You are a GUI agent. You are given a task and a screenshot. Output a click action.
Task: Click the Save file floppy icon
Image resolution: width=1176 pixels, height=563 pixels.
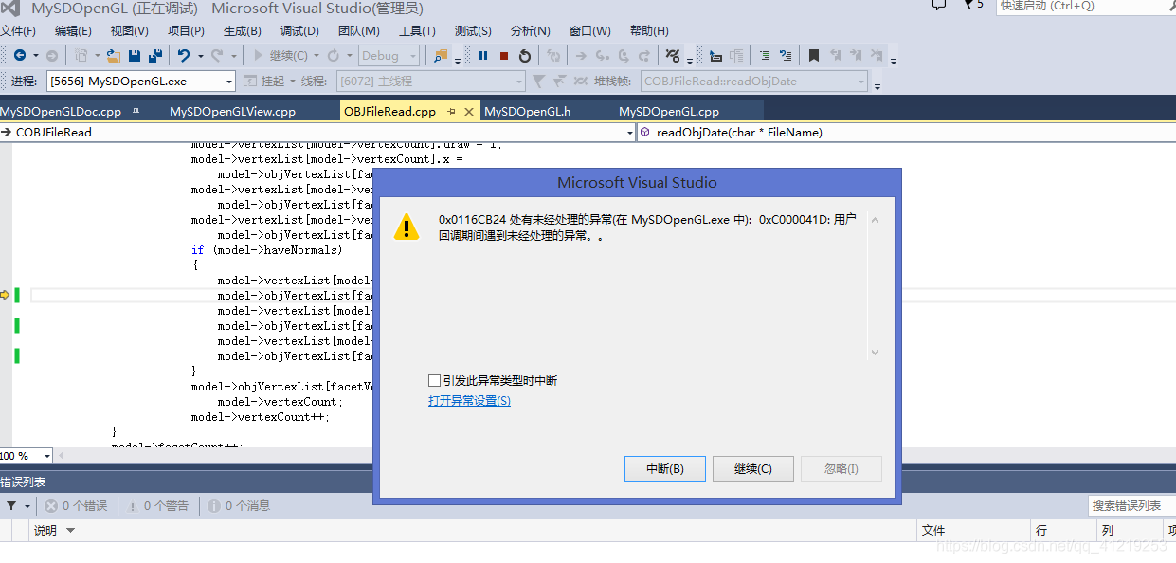135,56
